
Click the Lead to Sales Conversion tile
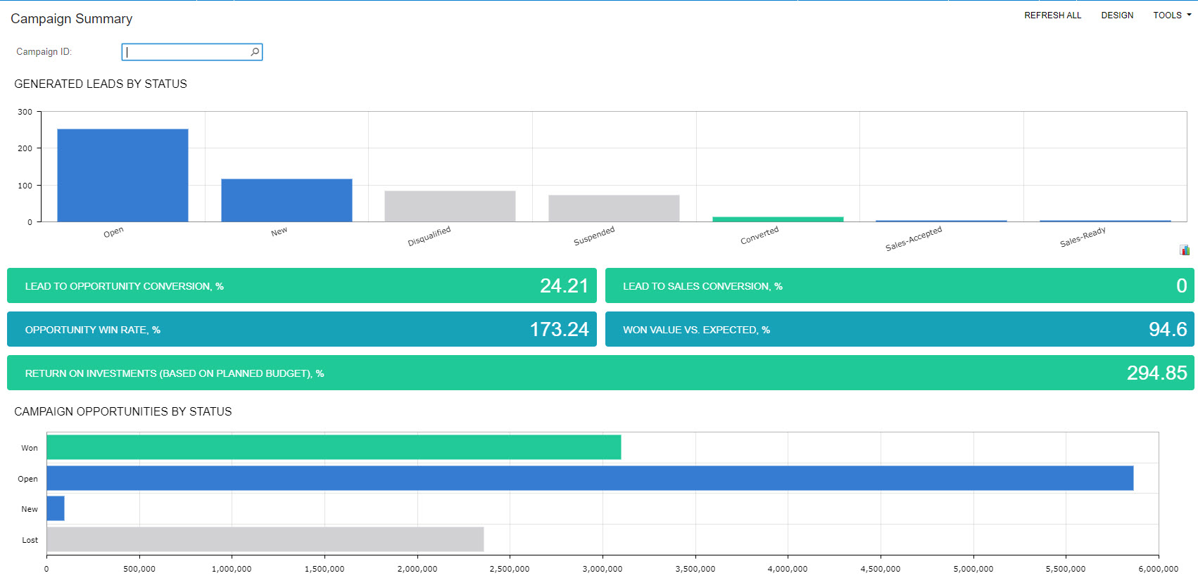click(900, 285)
